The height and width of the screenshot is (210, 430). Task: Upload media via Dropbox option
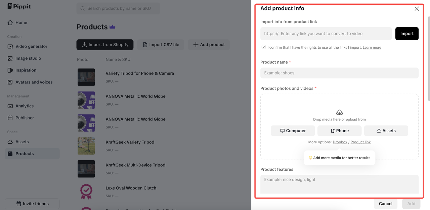(x=340, y=142)
